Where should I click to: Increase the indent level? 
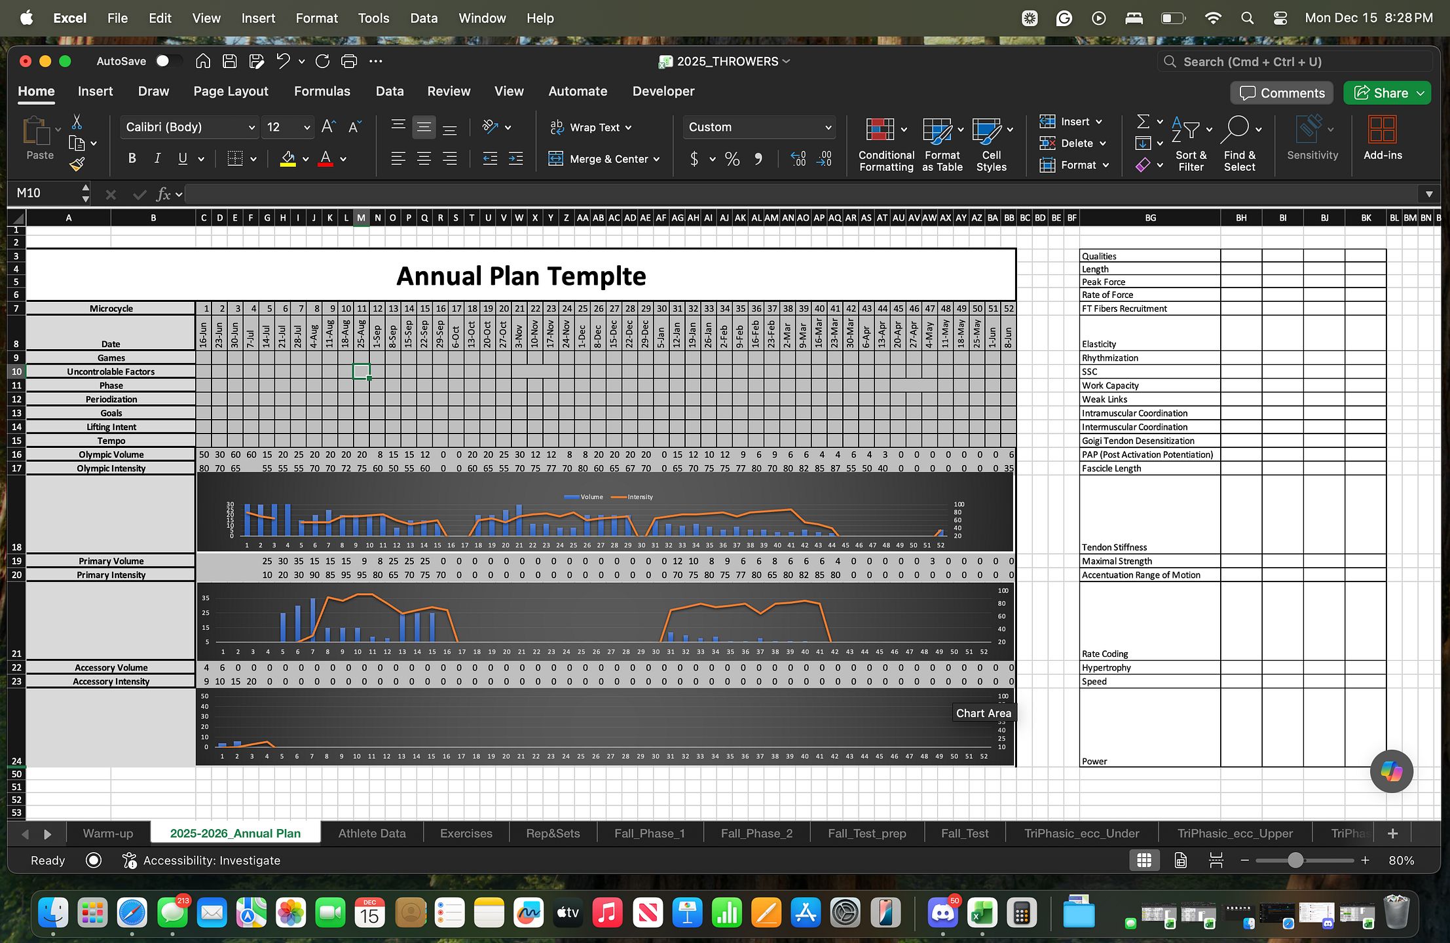(x=516, y=158)
